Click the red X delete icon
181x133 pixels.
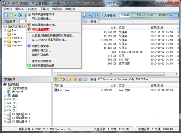click(x=64, y=79)
